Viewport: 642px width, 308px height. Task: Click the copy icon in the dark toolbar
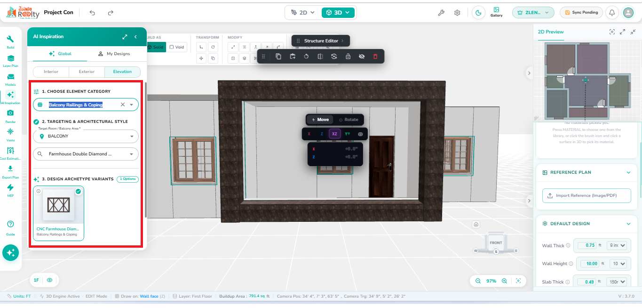click(x=278, y=57)
